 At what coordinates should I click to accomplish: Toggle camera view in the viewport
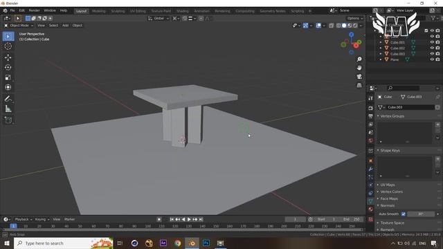(359, 77)
